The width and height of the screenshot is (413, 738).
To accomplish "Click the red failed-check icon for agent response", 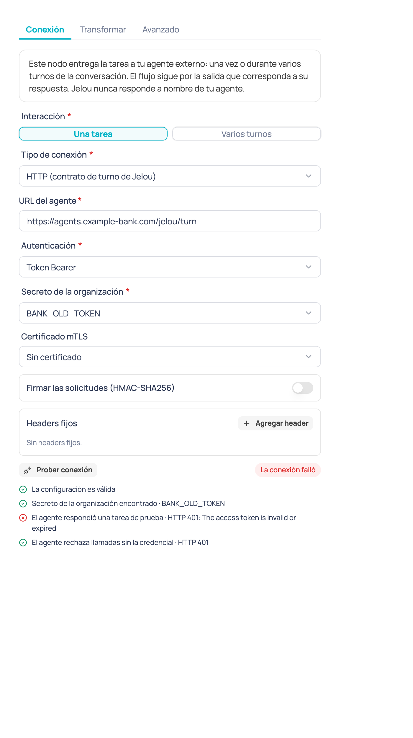I will pyautogui.click(x=23, y=518).
